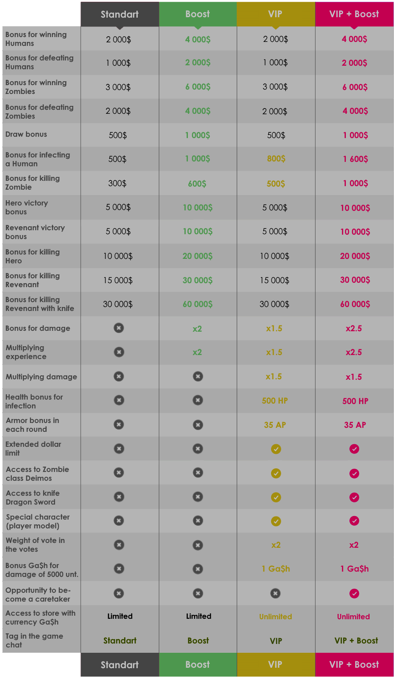Click the X icon for Boost Bonus Ga$h for damage

198,569
